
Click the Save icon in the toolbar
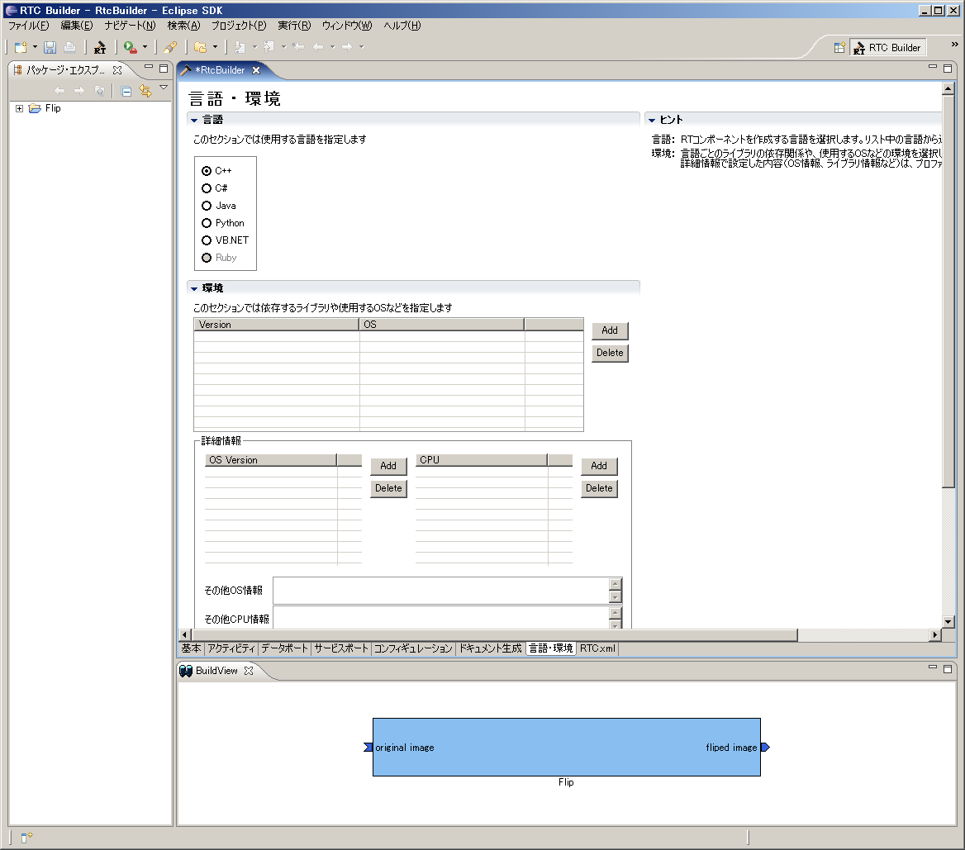point(50,47)
